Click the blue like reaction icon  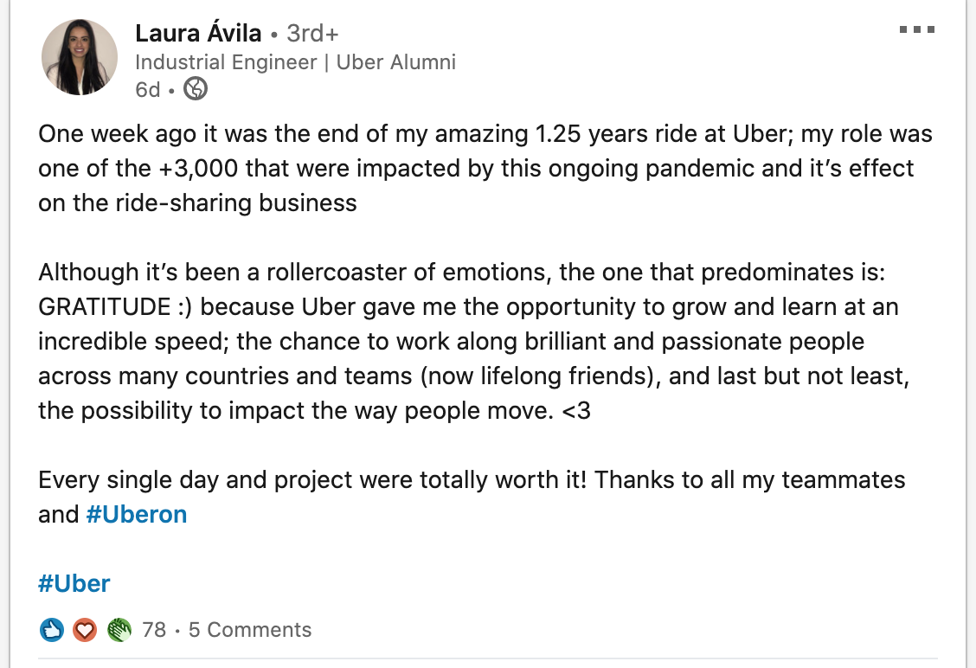(x=52, y=630)
